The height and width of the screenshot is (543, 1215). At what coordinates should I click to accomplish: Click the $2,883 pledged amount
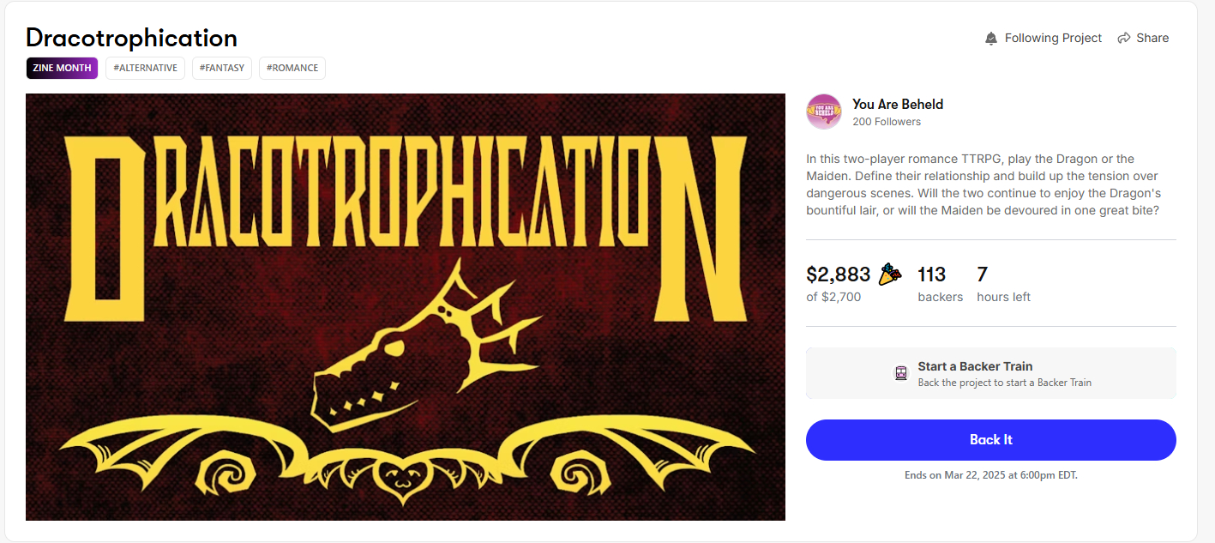click(x=838, y=275)
